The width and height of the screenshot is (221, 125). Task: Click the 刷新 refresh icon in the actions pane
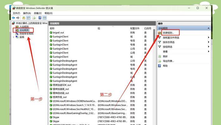[x=160, y=56]
